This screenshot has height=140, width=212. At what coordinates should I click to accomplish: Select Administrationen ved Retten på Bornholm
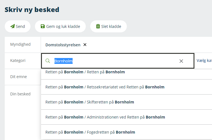coord(105,117)
